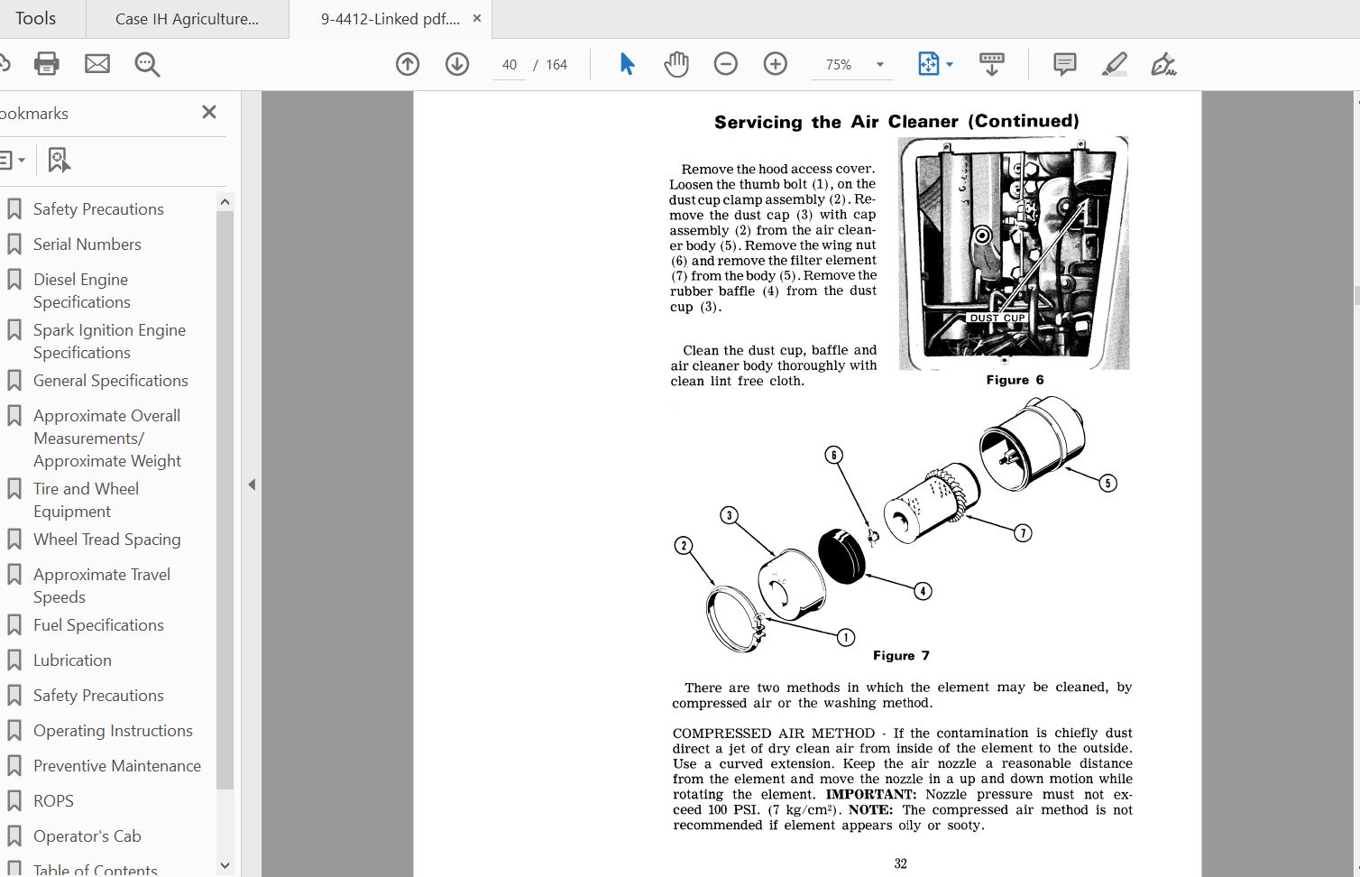Click bookmark icon beside ROPS
Viewport: 1360px width, 877px height.
[14, 801]
